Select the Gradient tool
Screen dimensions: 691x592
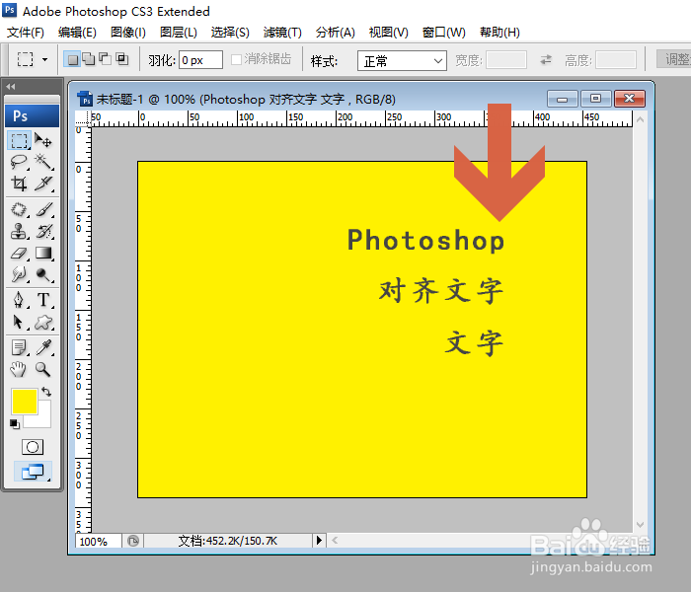[43, 253]
